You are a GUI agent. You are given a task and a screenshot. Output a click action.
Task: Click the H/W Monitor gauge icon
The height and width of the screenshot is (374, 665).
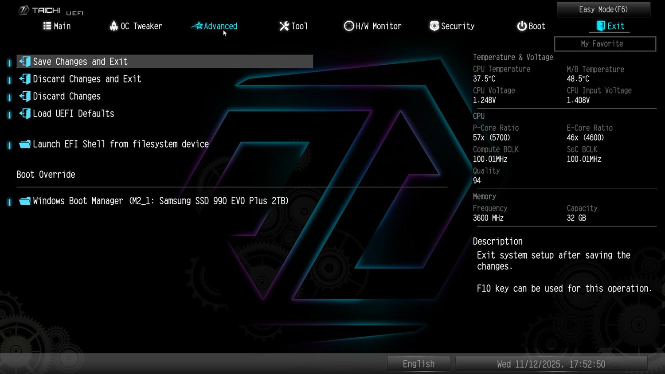click(349, 26)
